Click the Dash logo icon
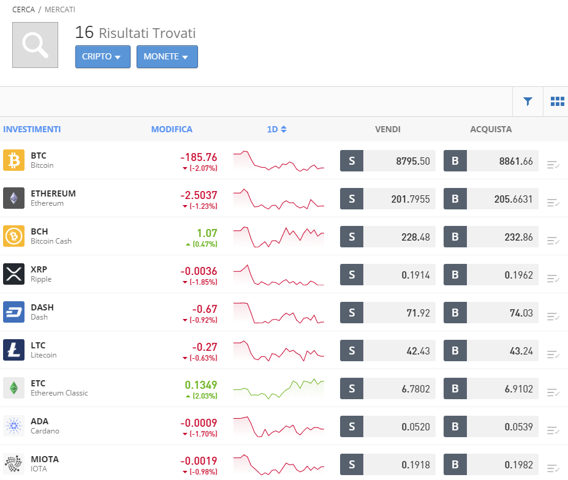Screen dimensions: 568x480 (13, 312)
